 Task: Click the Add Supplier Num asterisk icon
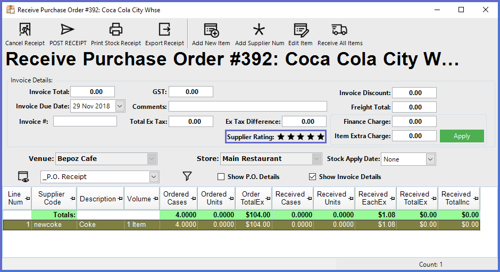(259, 30)
